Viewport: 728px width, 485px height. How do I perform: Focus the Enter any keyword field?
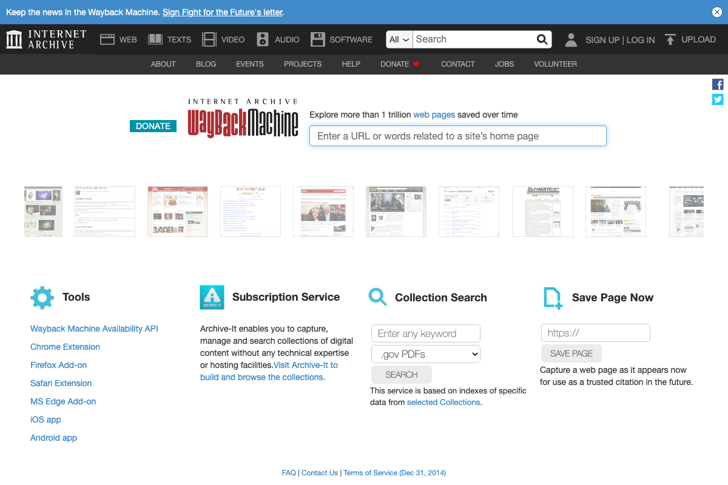[426, 333]
